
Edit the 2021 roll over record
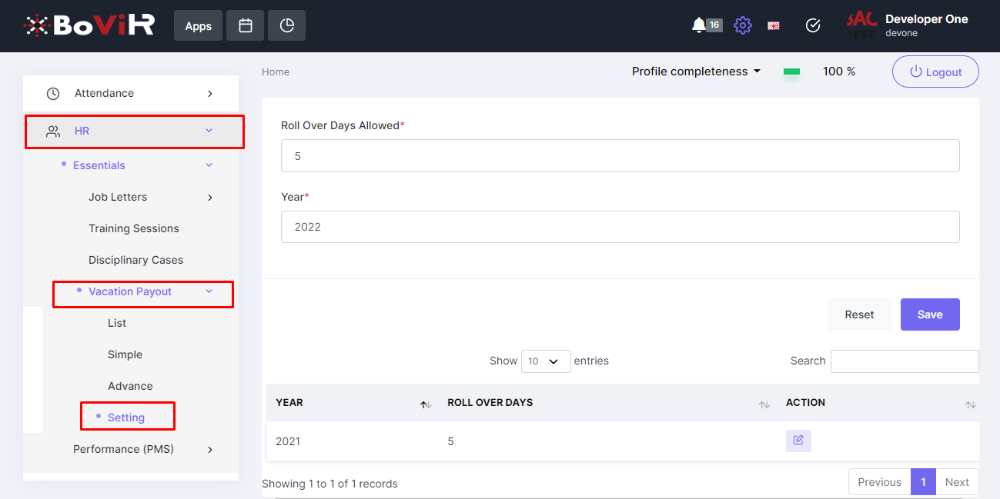798,441
